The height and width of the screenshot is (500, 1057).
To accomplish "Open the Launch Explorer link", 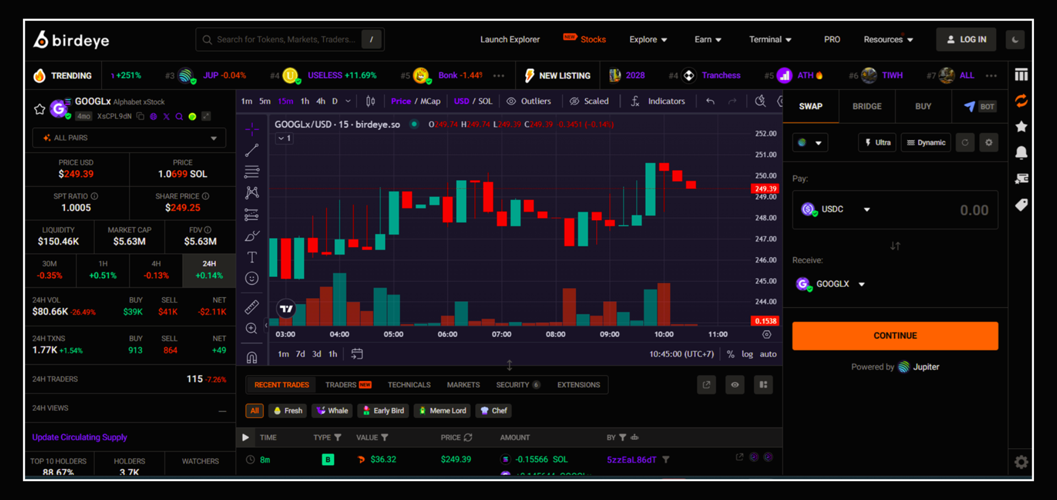I will click(510, 40).
